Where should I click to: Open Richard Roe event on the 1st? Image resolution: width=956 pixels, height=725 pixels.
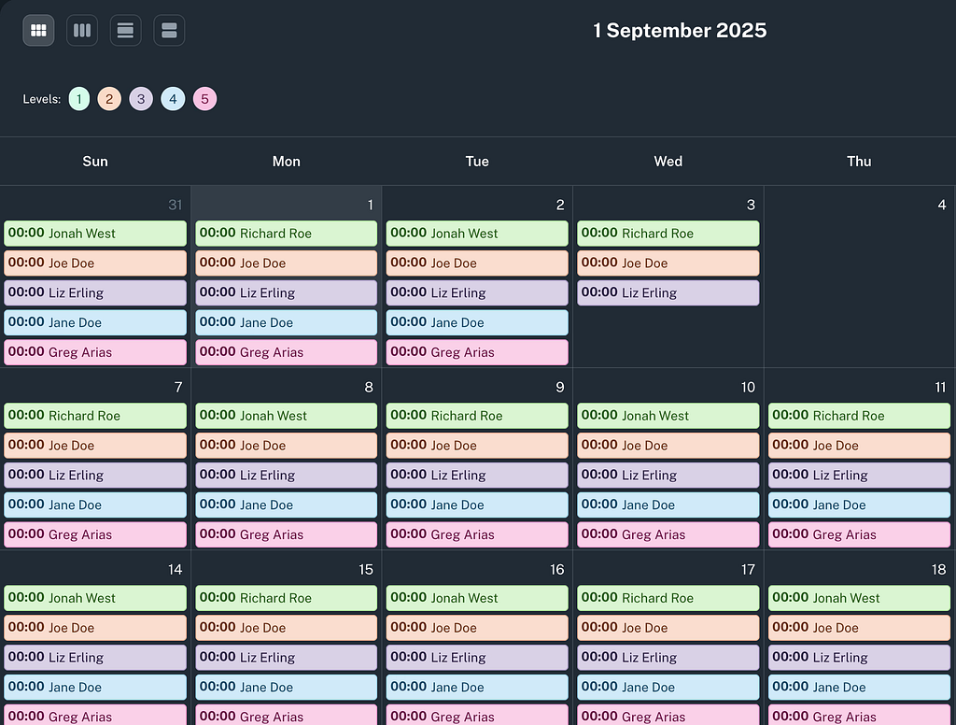tap(286, 234)
